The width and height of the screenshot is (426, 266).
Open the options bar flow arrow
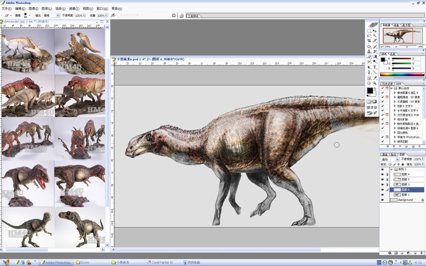point(106,15)
